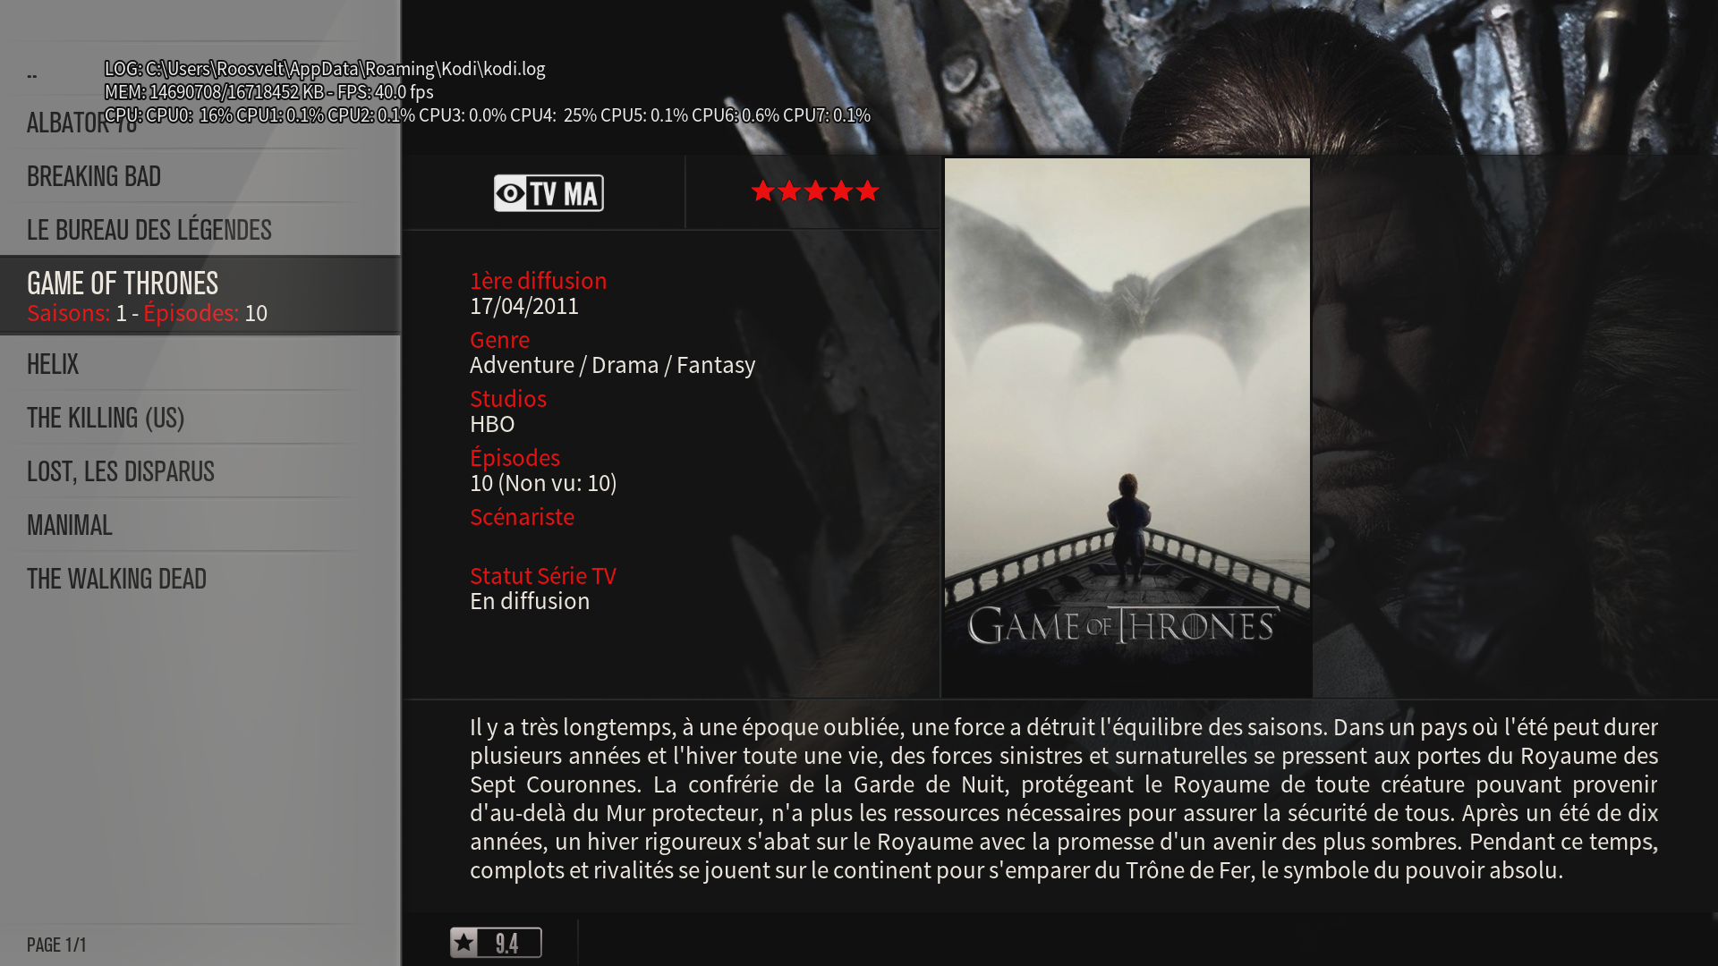Open the highlighted Game of Thrones entry

pos(200,296)
